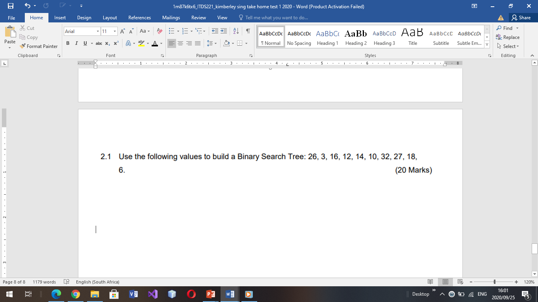Apply underline using the Underline icon

tap(85, 43)
